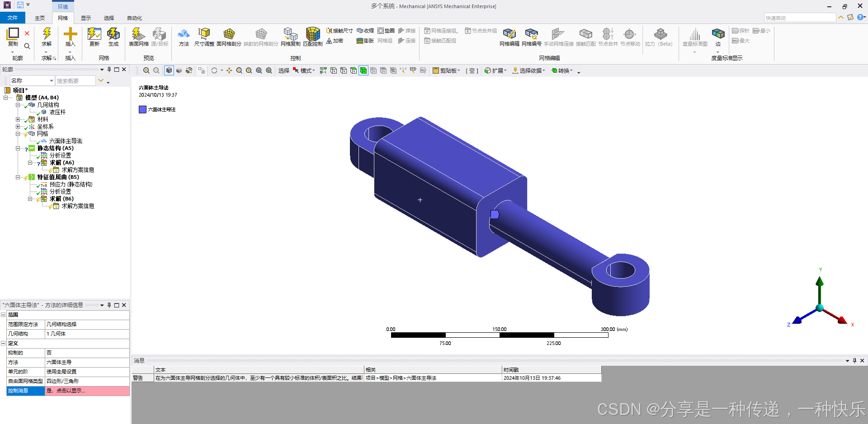Viewport: 868px width, 424px height.
Task: Click the blue 六面体主导法 legend swatch
Action: [142, 109]
